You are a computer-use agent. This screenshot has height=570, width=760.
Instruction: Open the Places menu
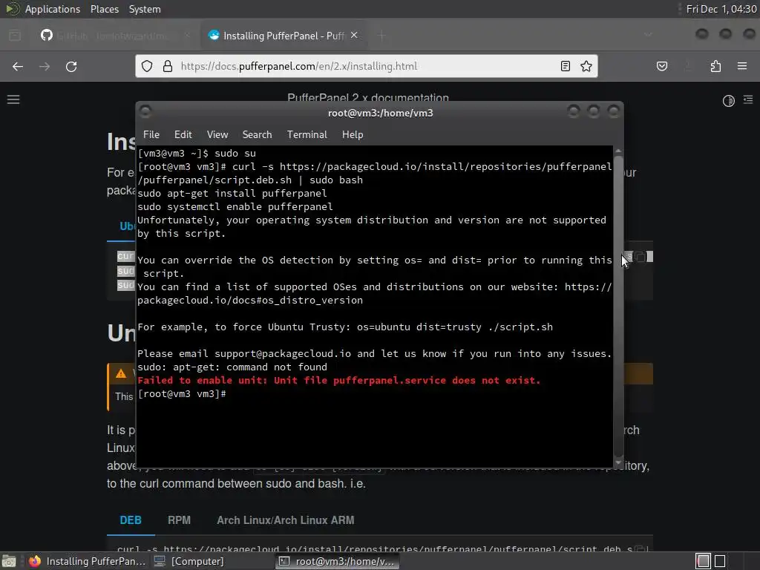(x=104, y=9)
